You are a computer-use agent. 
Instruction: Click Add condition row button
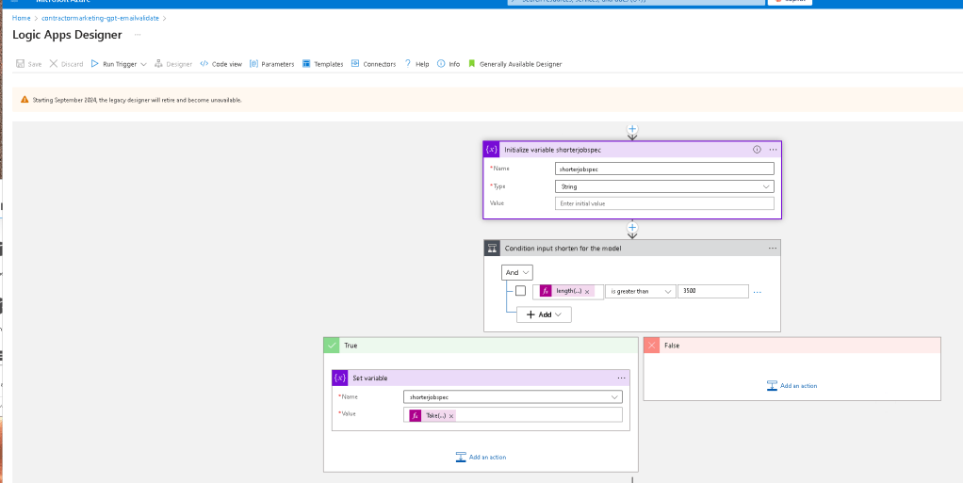click(x=544, y=314)
